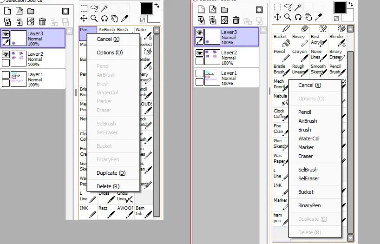The width and height of the screenshot is (380, 244).
Task: Swap foreground and background colors, right toolbox
Action: tap(351, 4)
